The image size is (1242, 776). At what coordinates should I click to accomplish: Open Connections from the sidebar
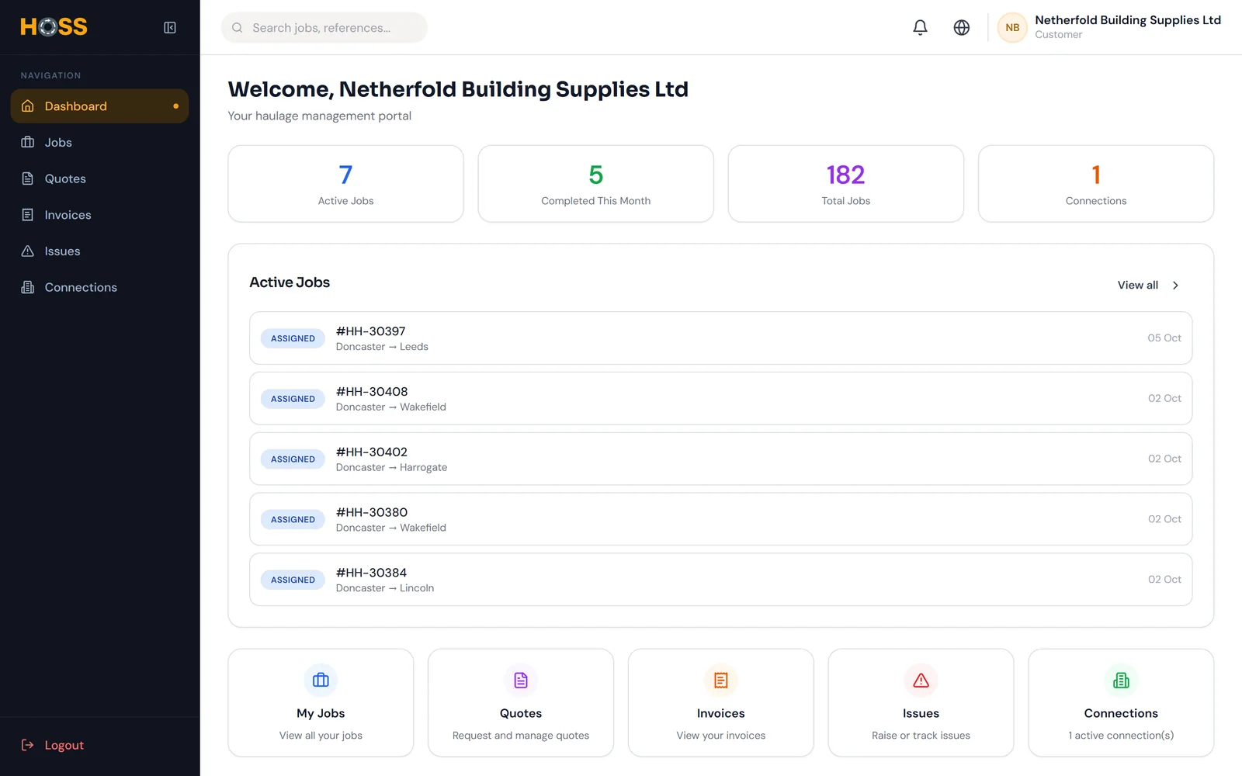(99, 287)
